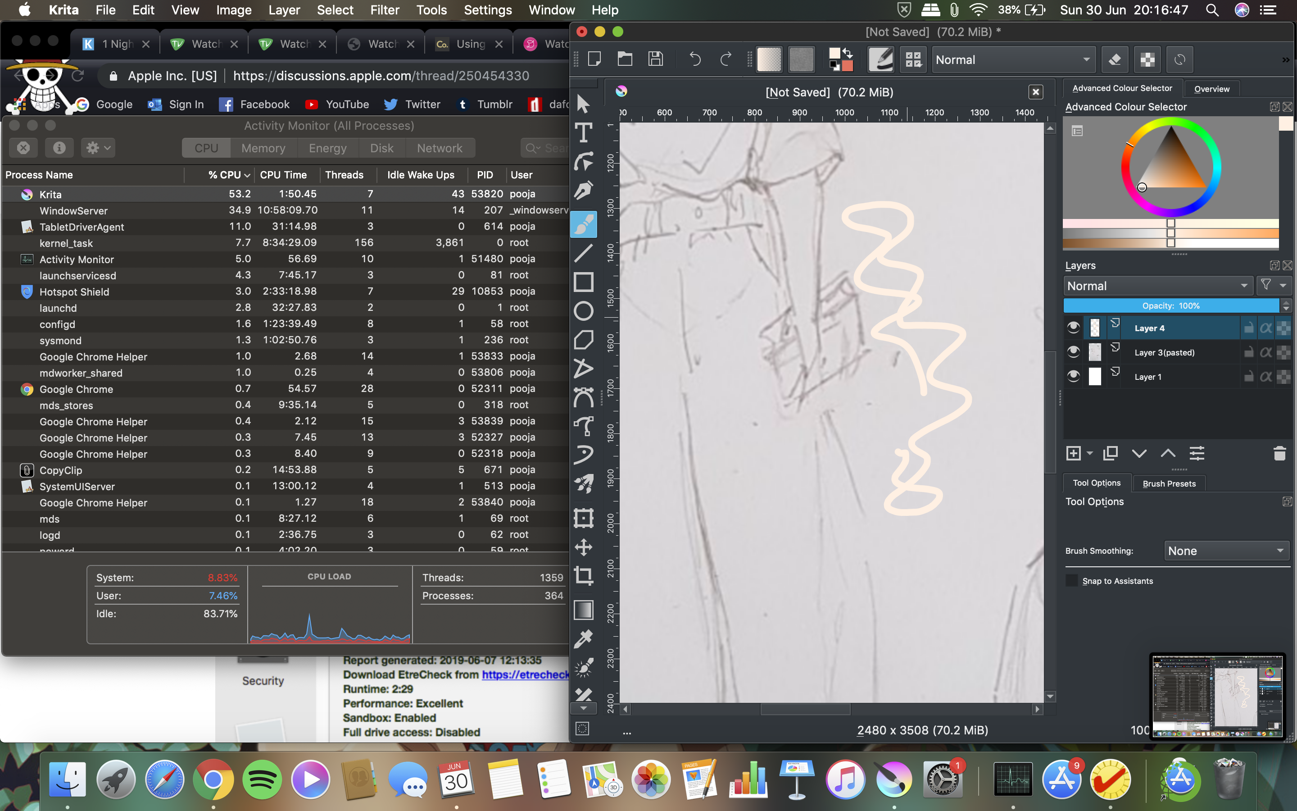Toggle visibility of Layer 3(pasted)
1297x811 pixels.
(x=1073, y=352)
